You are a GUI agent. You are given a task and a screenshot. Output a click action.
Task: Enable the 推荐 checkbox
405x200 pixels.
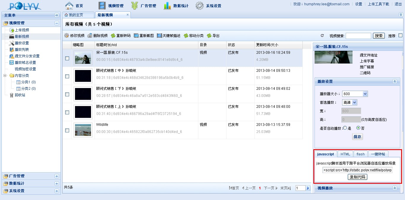coord(400,35)
